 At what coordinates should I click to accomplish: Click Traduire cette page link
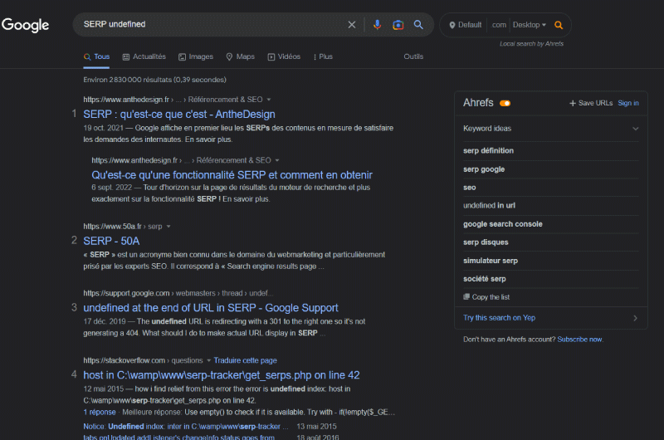(x=245, y=360)
